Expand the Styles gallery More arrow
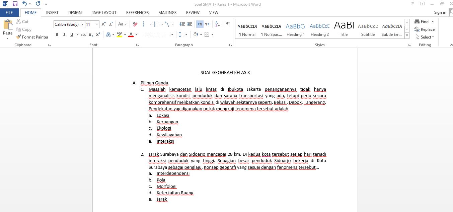 [x=407, y=35]
